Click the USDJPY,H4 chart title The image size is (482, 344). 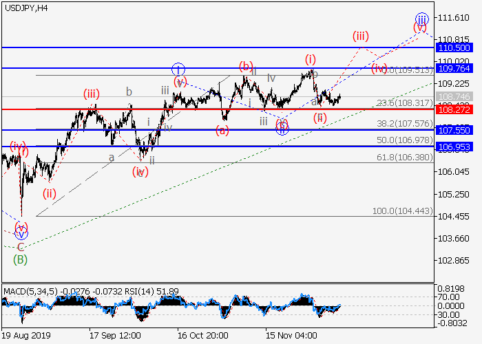(25, 7)
